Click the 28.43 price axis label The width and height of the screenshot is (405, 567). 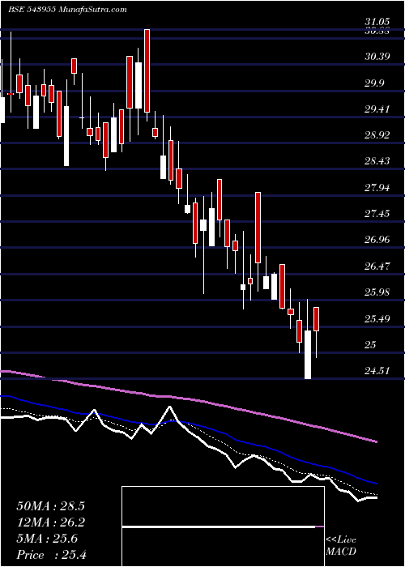(x=377, y=161)
